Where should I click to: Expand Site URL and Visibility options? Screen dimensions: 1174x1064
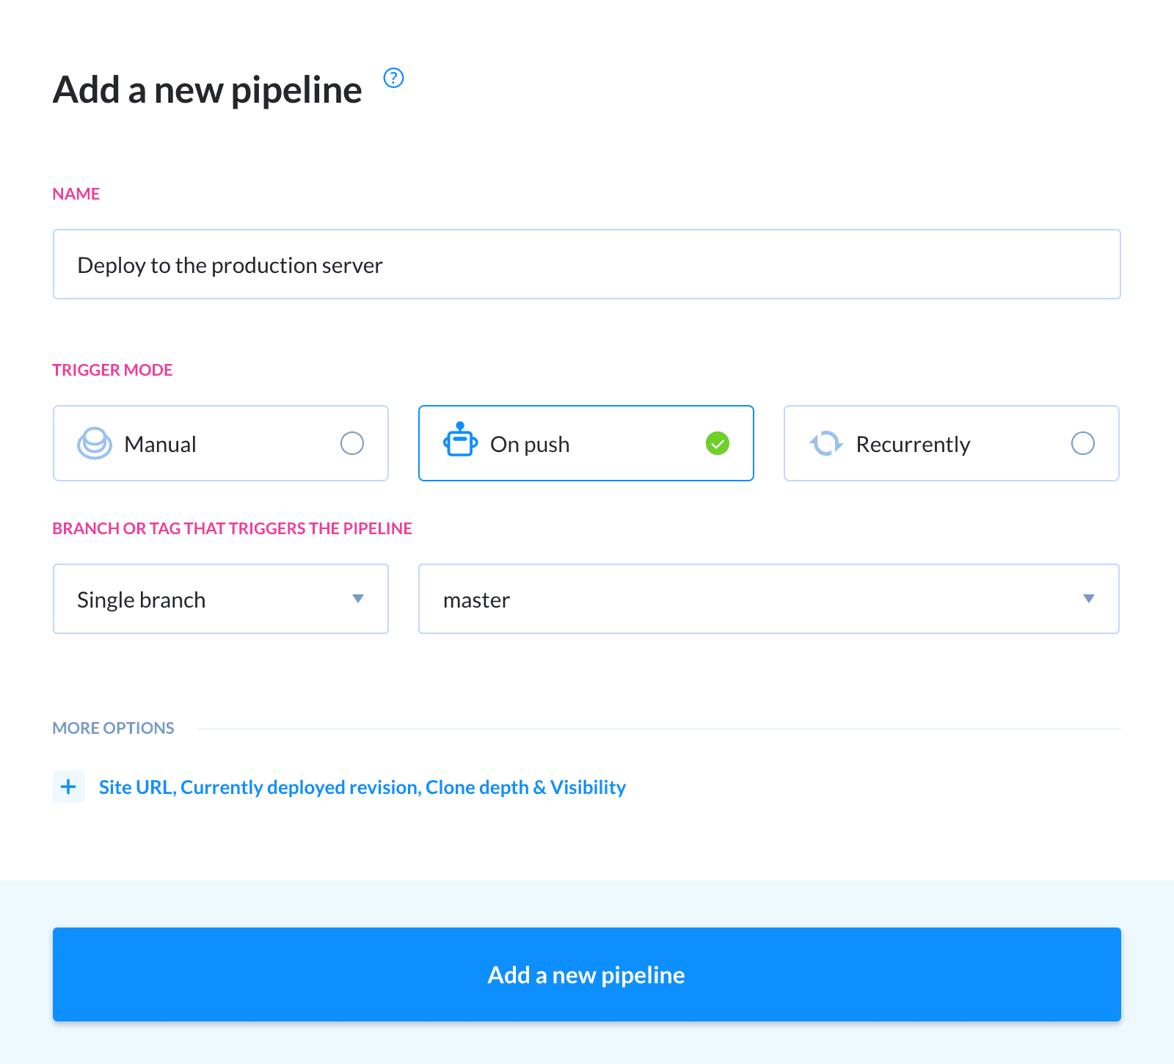click(362, 787)
